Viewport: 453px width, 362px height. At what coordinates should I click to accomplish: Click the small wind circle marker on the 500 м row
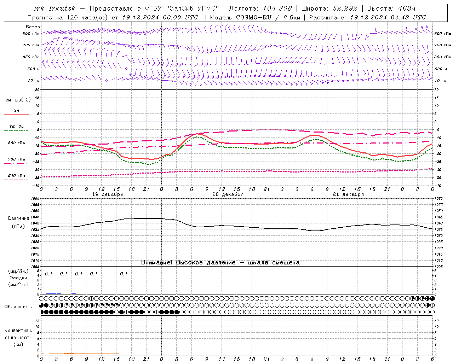pos(126,69)
